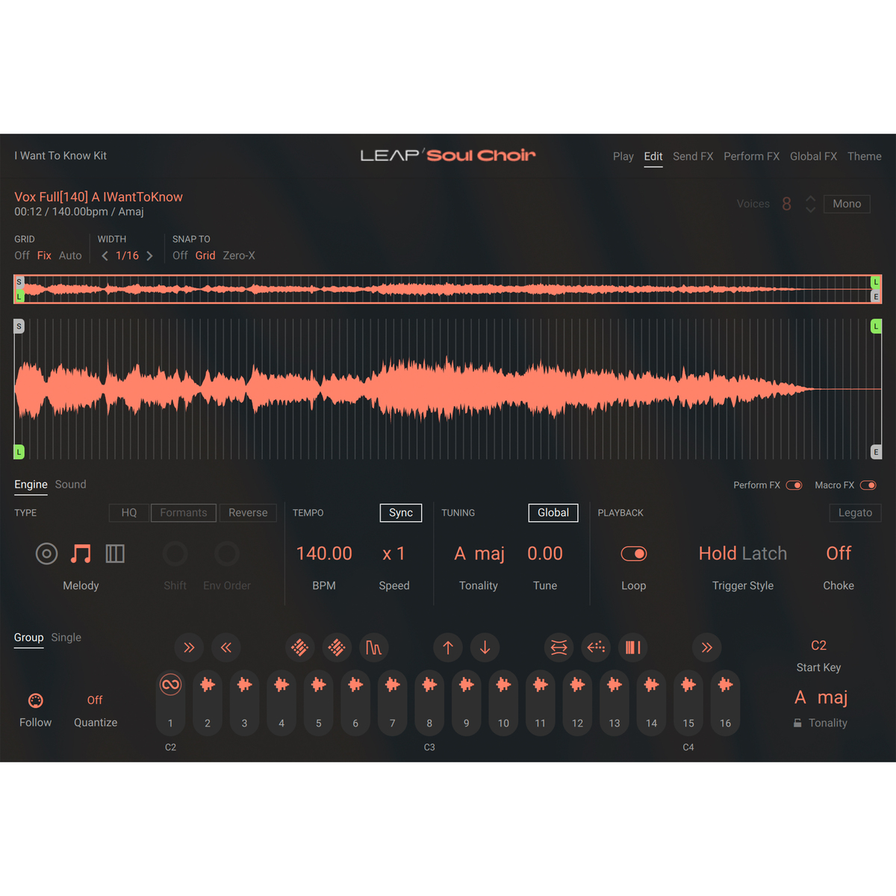Select the circular one-shot engine type icon
Image resolution: width=896 pixels, height=896 pixels.
46,553
